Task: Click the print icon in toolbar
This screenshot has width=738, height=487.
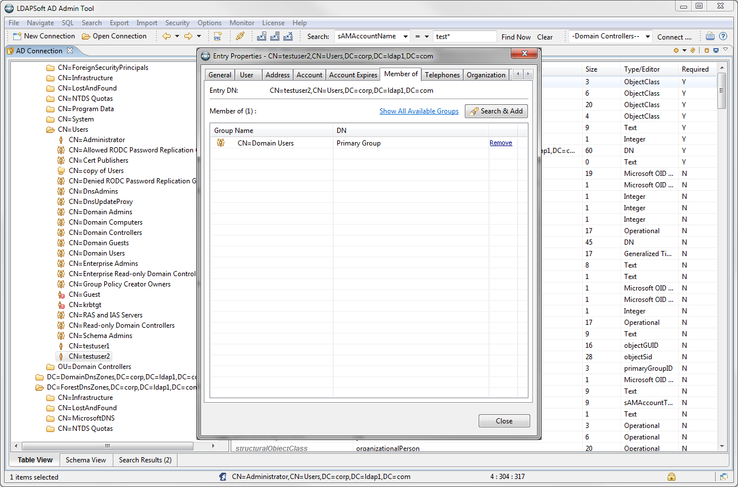Action: coord(710,36)
